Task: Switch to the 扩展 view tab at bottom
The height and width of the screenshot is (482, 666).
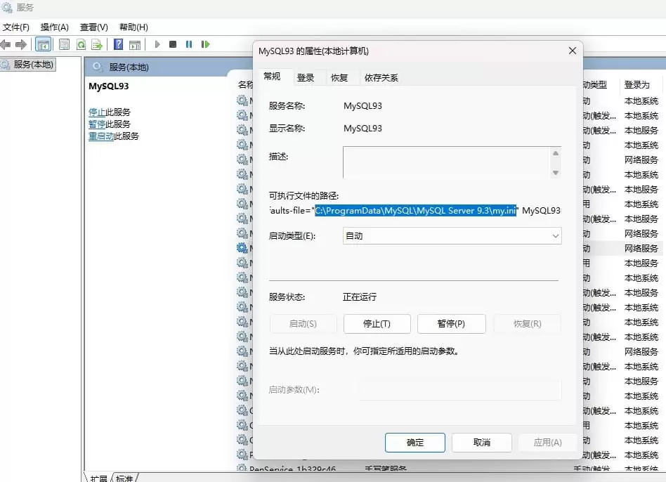Action: (x=98, y=478)
